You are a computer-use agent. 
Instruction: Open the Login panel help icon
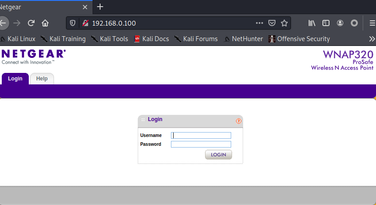tap(238, 121)
